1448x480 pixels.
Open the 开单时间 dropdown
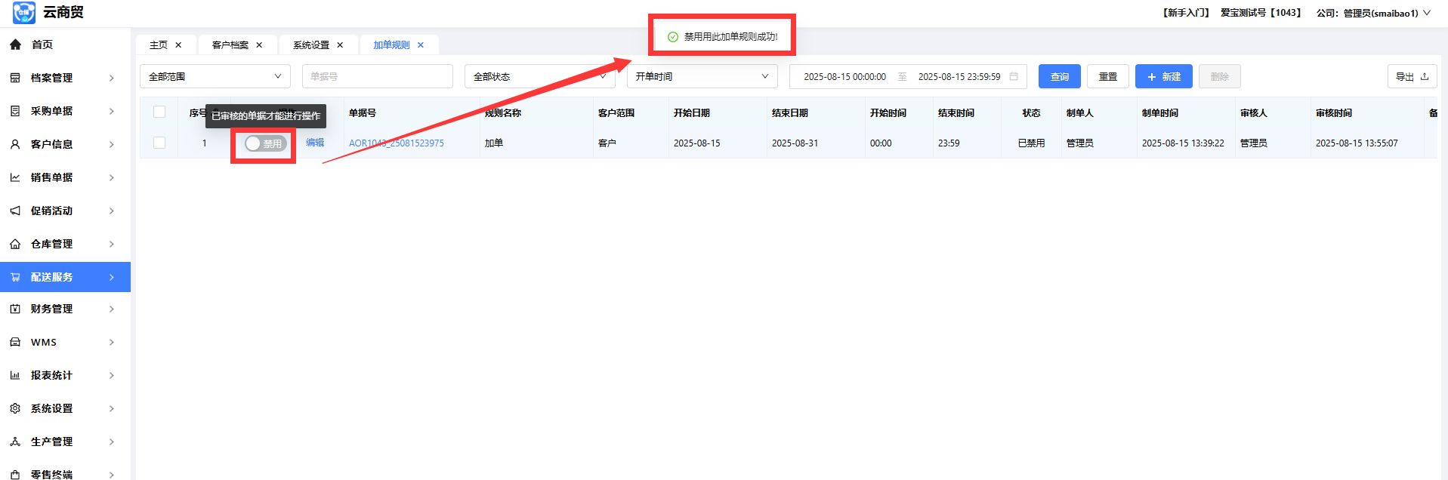701,76
